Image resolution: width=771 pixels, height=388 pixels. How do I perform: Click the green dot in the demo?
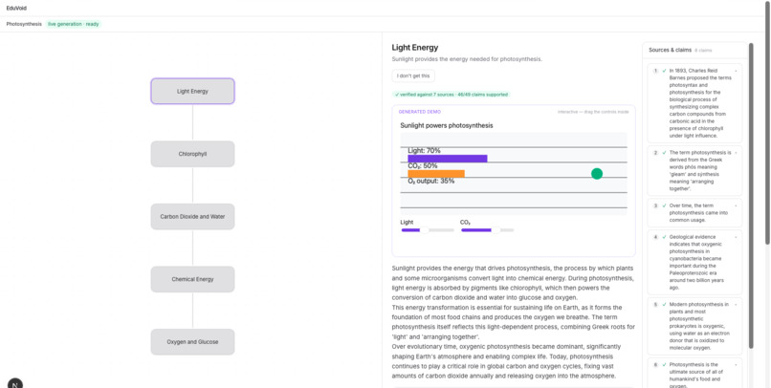[x=597, y=173]
